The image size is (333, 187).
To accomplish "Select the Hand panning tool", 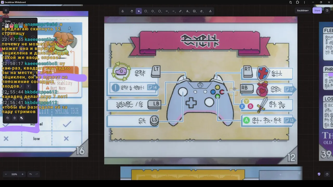I will click(x=132, y=11).
